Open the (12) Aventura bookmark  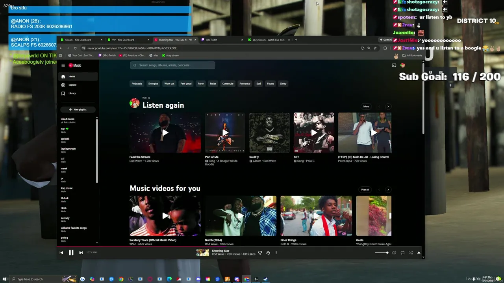pyautogui.click(x=132, y=55)
